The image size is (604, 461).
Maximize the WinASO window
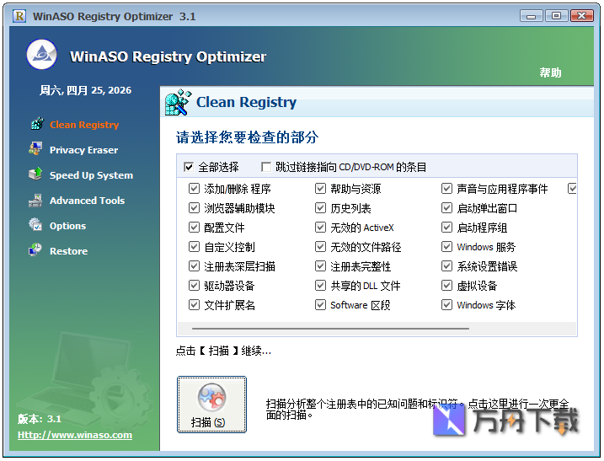point(556,16)
